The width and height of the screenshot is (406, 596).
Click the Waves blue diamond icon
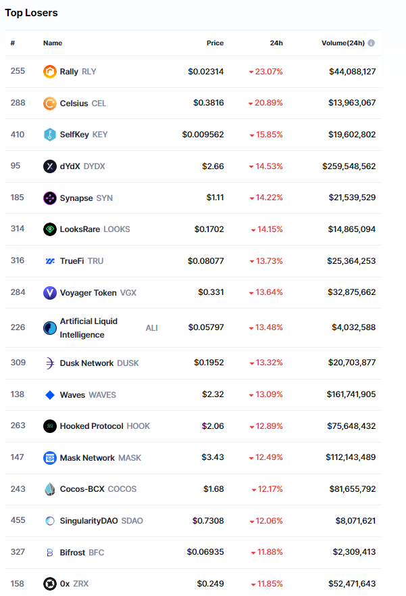(50, 395)
